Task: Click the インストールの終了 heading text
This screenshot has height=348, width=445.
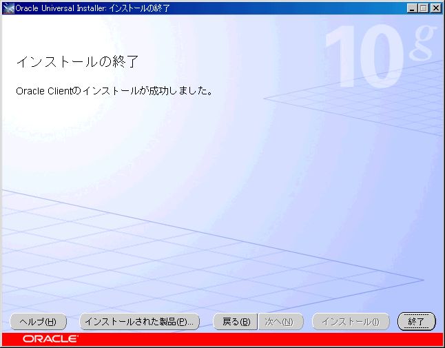Action: tap(77, 61)
